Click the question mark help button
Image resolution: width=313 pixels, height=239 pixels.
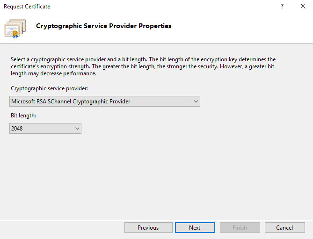pos(282,7)
